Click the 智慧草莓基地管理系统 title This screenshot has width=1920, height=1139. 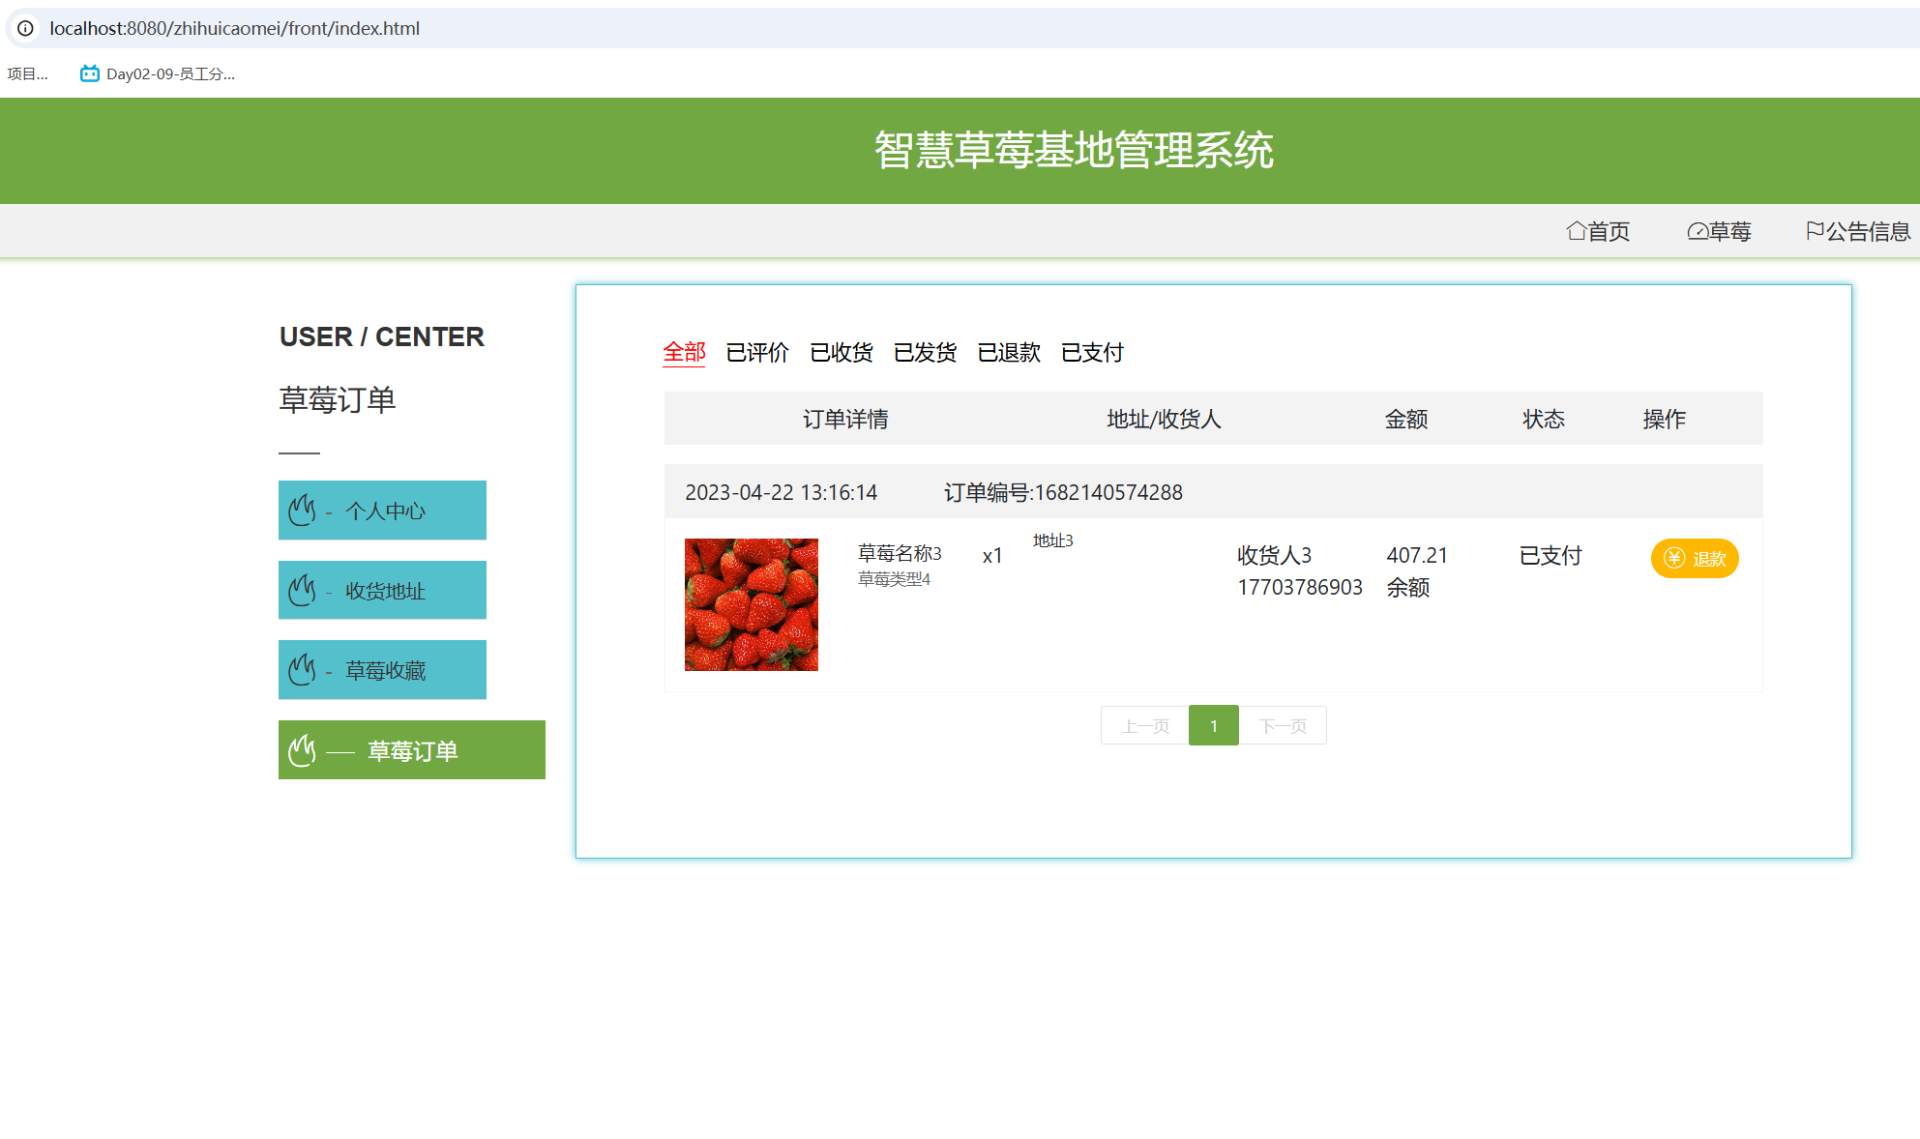[x=1074, y=150]
